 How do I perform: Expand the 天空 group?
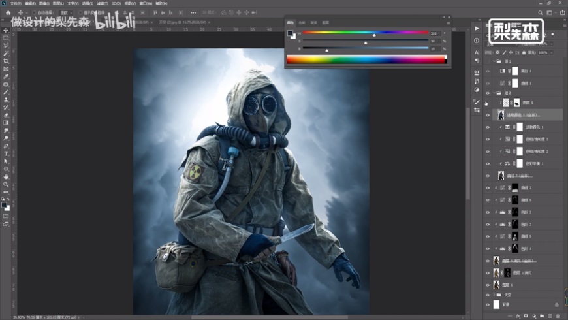494,295
